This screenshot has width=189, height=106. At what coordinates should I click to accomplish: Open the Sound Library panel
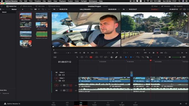coord(54,6)
